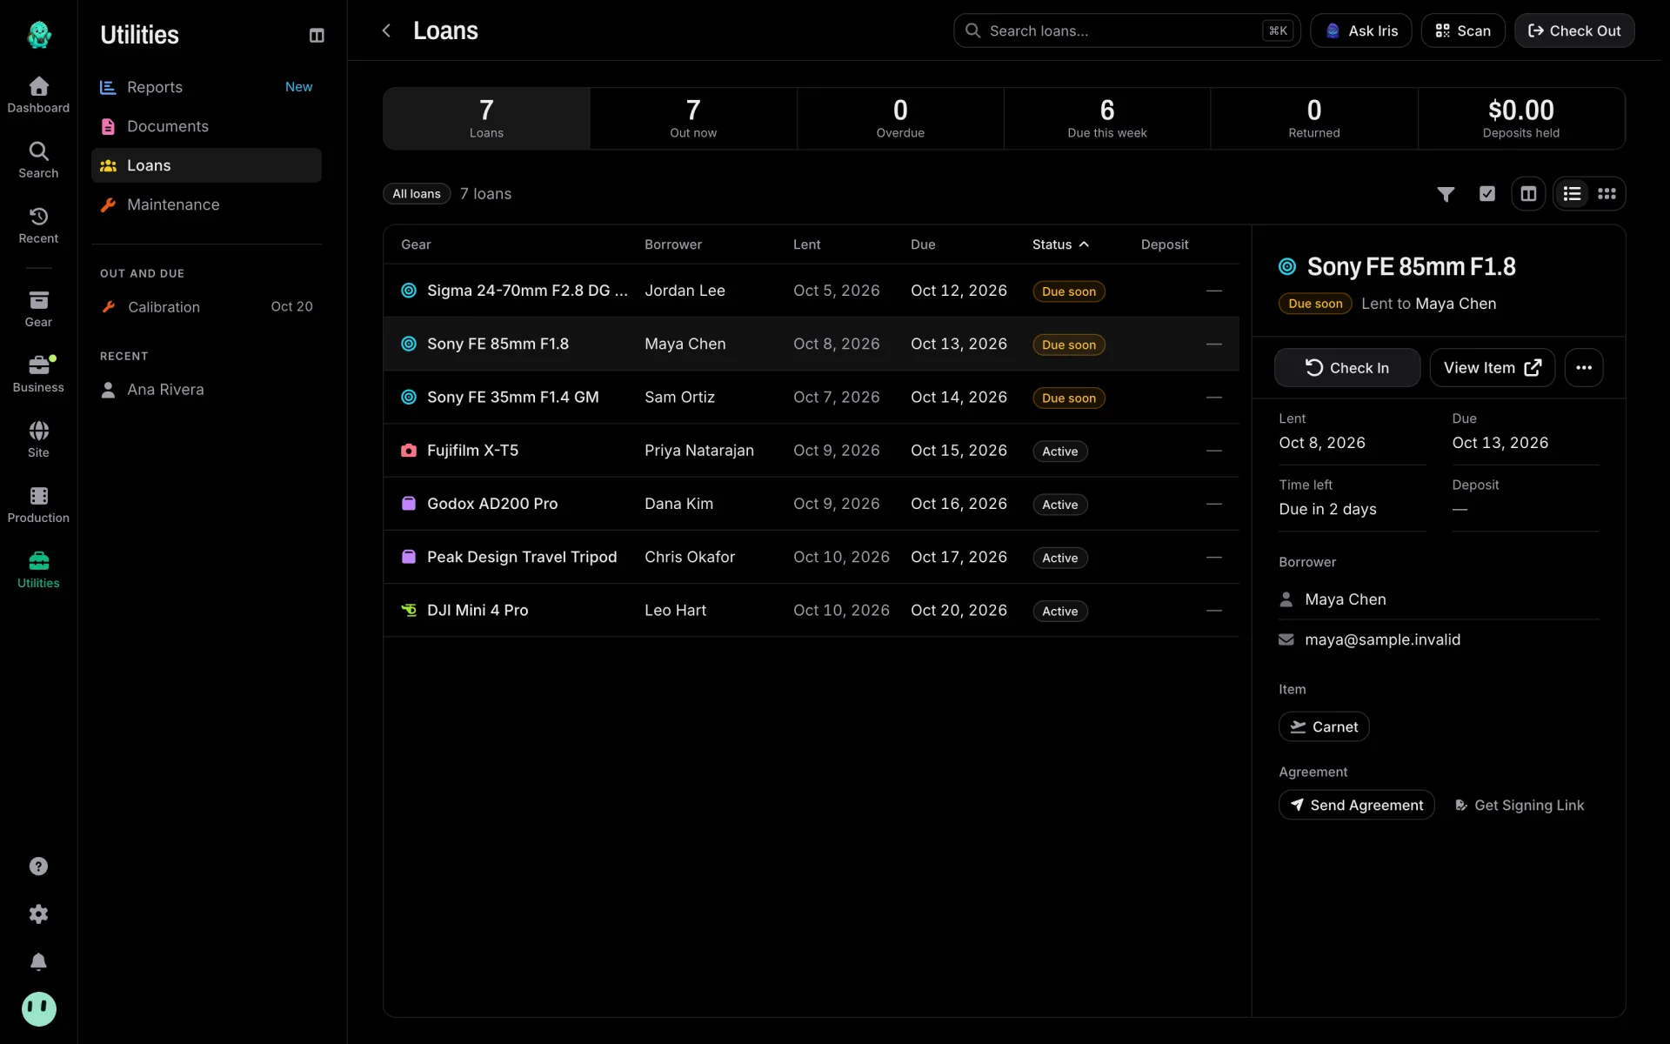Open Reports in the Utilities sidebar
The width and height of the screenshot is (1670, 1044).
click(206, 87)
